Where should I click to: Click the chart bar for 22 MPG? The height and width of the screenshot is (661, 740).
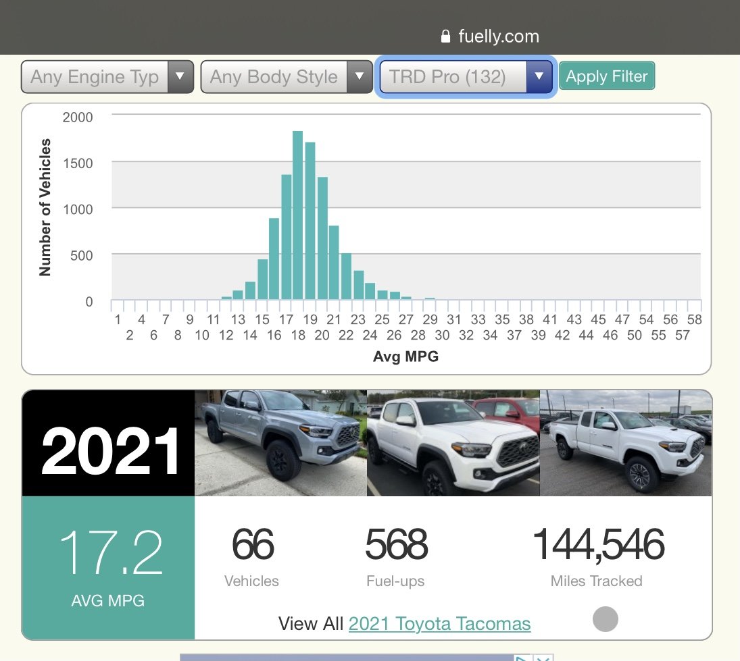click(346, 276)
